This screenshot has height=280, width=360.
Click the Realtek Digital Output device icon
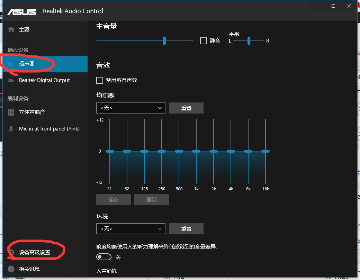(11, 80)
